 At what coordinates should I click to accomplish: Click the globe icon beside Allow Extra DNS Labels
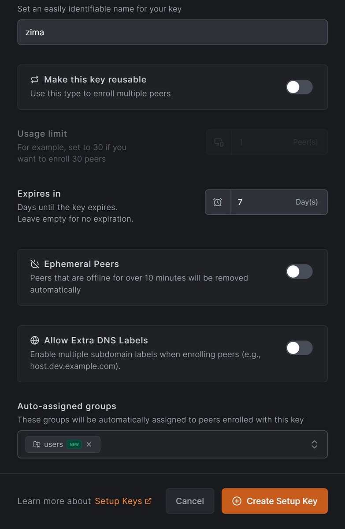click(34, 340)
